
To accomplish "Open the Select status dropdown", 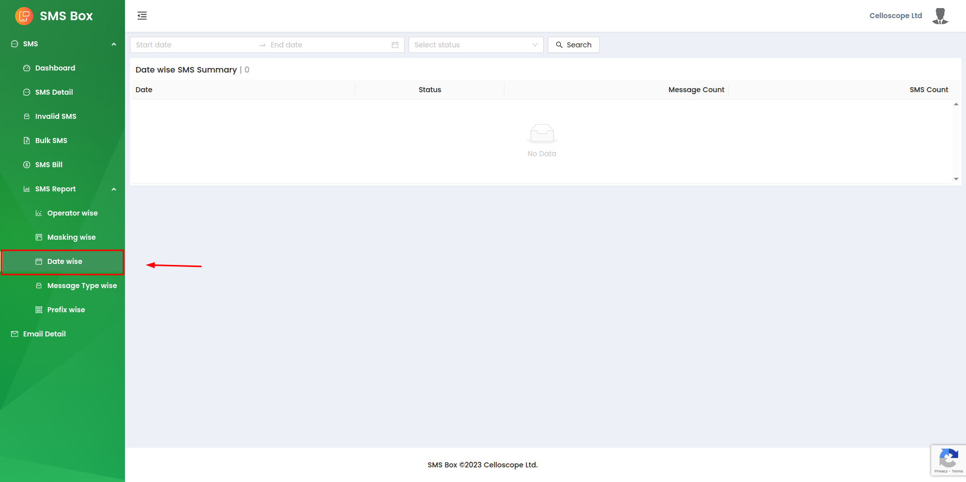I will (476, 45).
